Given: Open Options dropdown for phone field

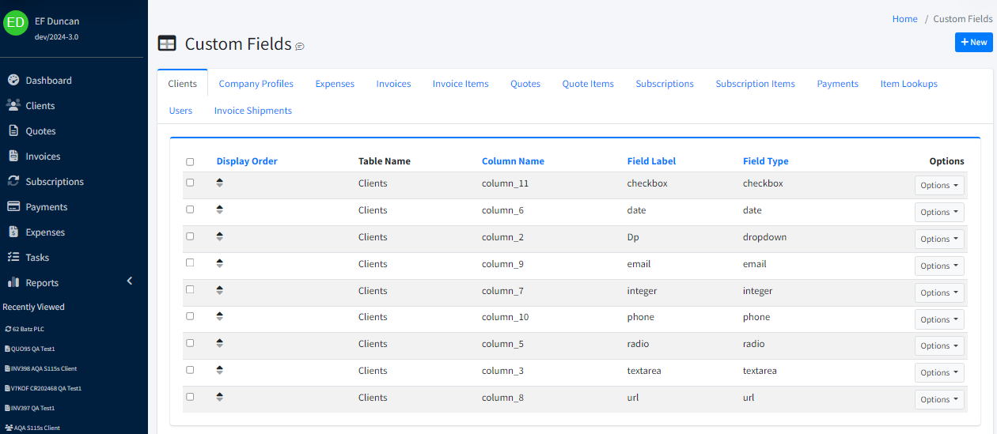Looking at the screenshot, I should (x=939, y=319).
